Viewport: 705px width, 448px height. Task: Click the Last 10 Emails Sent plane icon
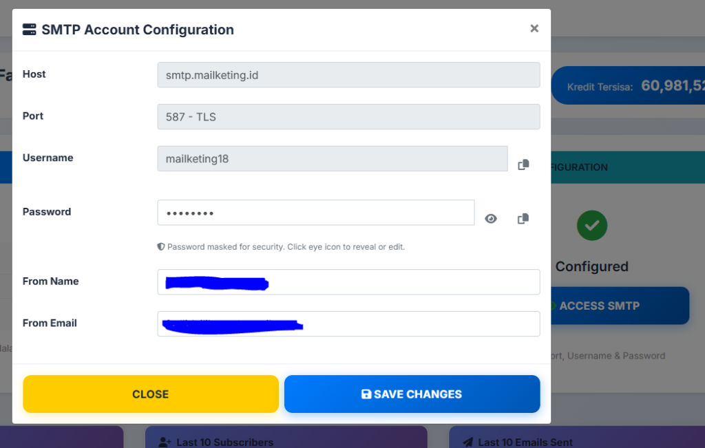pyautogui.click(x=468, y=442)
